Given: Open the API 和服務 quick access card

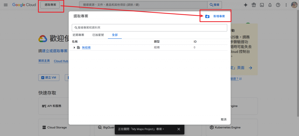Looking at the screenshot, I should click(54, 106).
